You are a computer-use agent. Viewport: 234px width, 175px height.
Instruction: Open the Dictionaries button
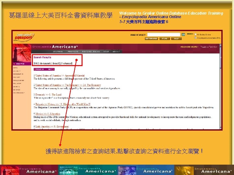tap(151, 39)
